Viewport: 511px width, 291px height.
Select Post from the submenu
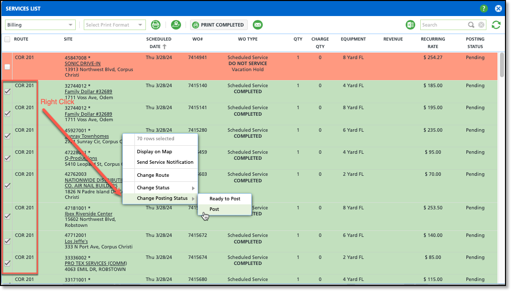coord(214,209)
